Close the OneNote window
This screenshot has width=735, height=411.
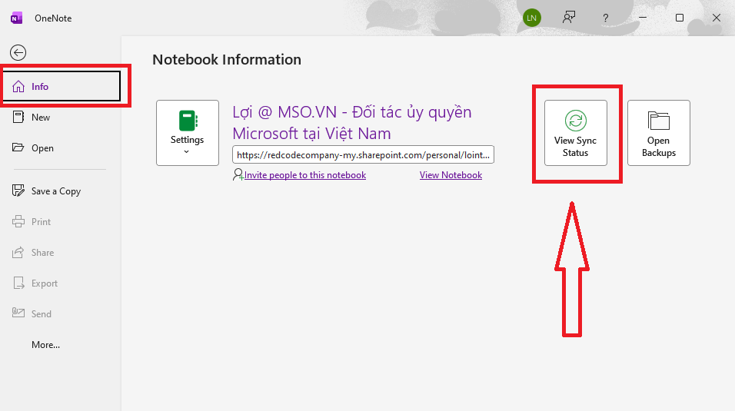717,18
